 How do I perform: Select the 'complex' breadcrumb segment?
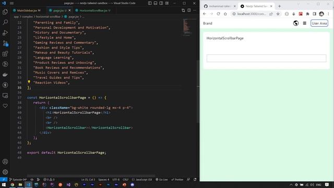pos(28,17)
